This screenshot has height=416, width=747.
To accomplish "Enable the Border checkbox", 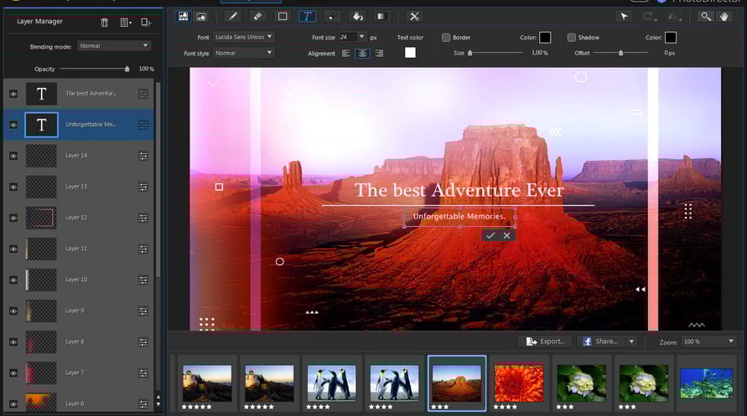I will coord(446,38).
